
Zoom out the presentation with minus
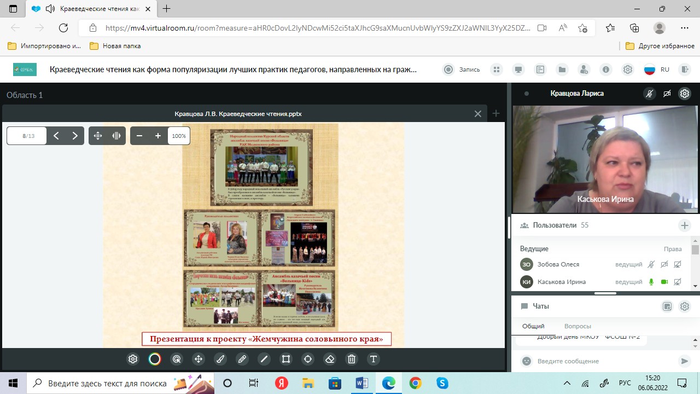(x=139, y=136)
